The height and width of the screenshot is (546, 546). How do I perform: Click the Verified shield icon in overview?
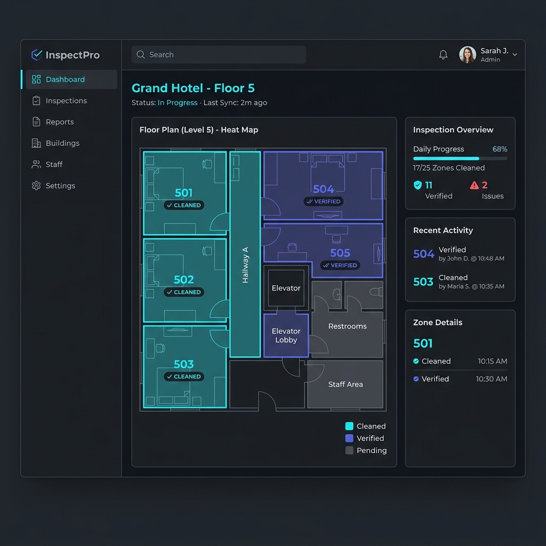(417, 185)
